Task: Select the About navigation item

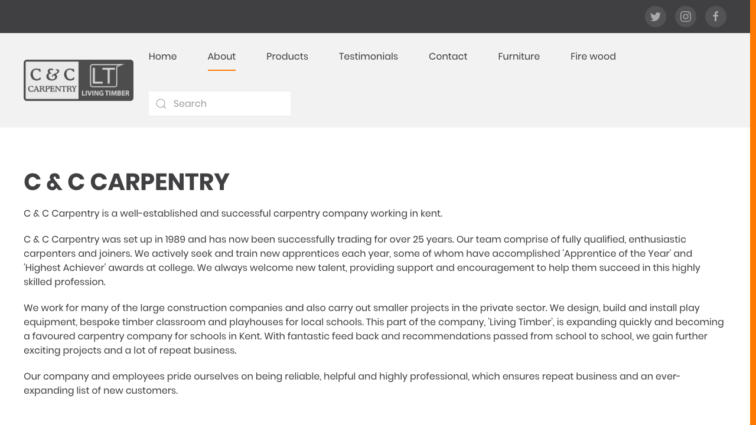Action: 221,56
